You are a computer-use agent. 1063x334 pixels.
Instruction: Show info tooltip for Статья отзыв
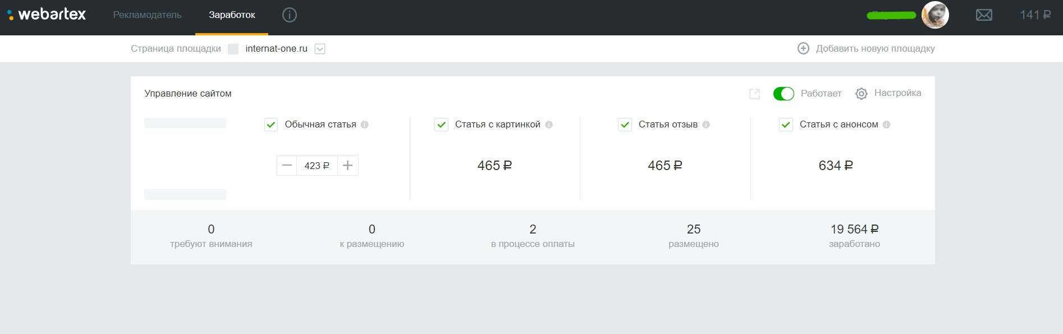click(x=706, y=125)
